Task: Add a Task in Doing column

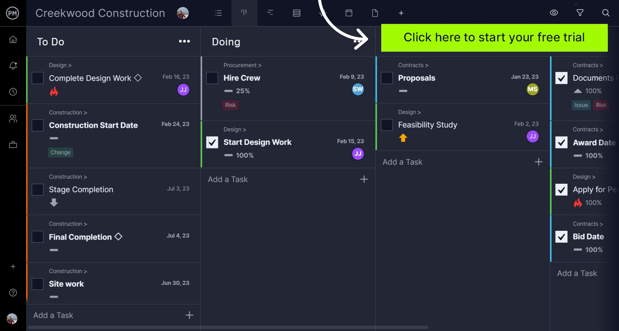Action: coord(228,179)
